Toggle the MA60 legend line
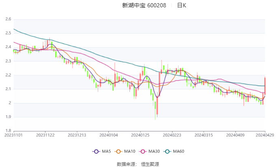 (x=174, y=151)
